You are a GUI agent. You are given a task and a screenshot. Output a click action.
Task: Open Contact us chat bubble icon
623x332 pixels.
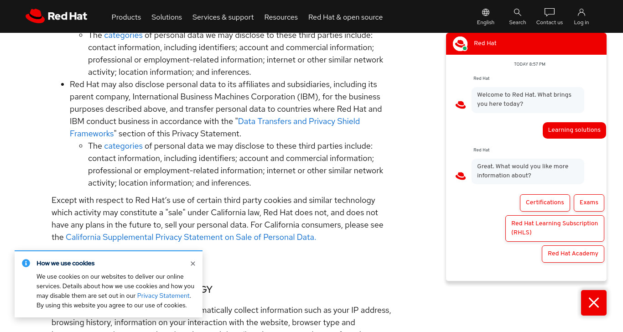tap(550, 12)
